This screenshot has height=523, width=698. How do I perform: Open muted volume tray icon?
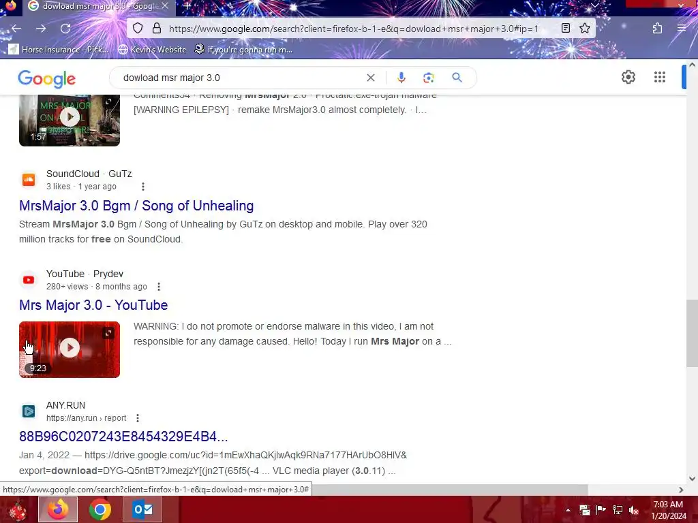tap(633, 510)
